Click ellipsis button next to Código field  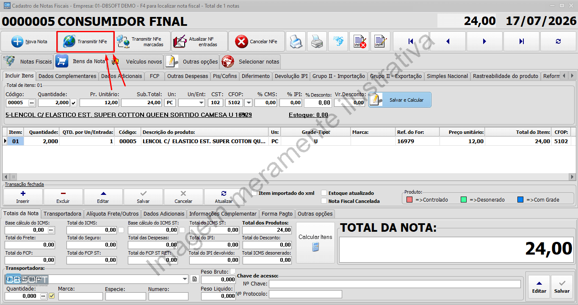(x=32, y=103)
